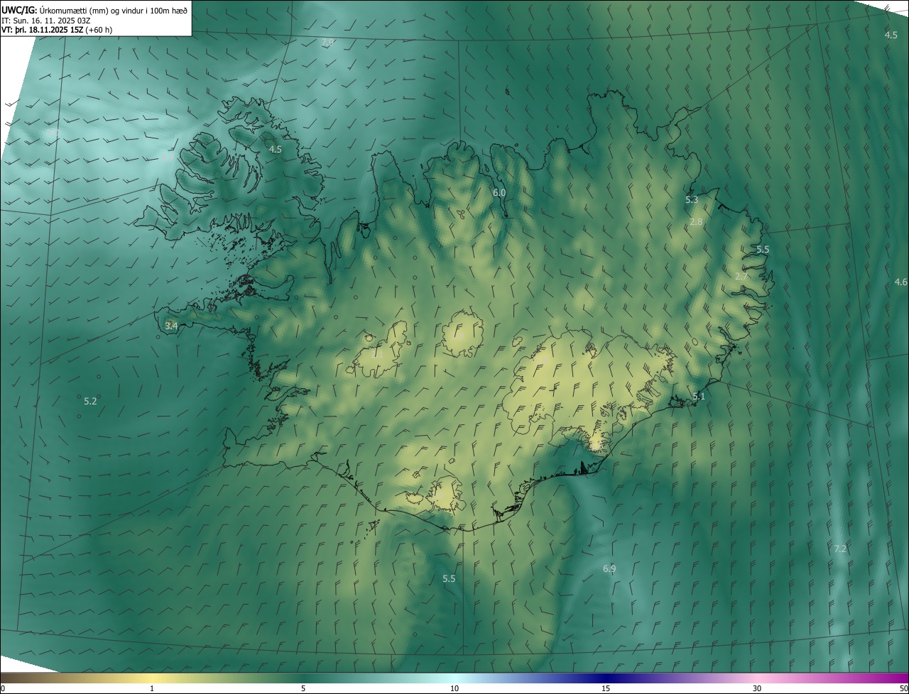The image size is (909, 694).
Task: Click the 2.7 value label in the Eastfjords
Action: (x=741, y=277)
